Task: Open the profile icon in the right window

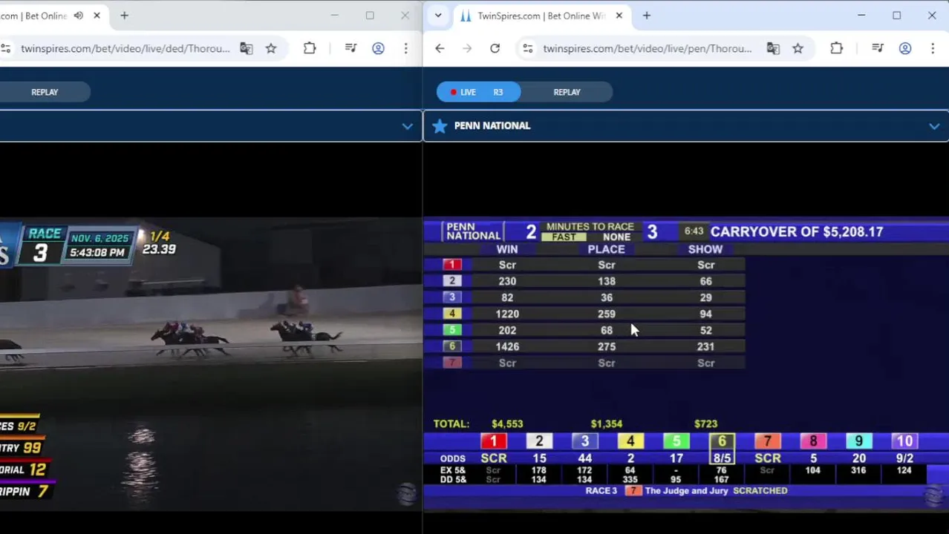Action: (905, 48)
